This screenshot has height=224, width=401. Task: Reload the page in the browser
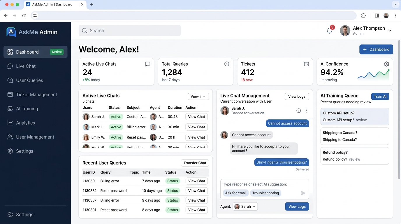(24, 15)
